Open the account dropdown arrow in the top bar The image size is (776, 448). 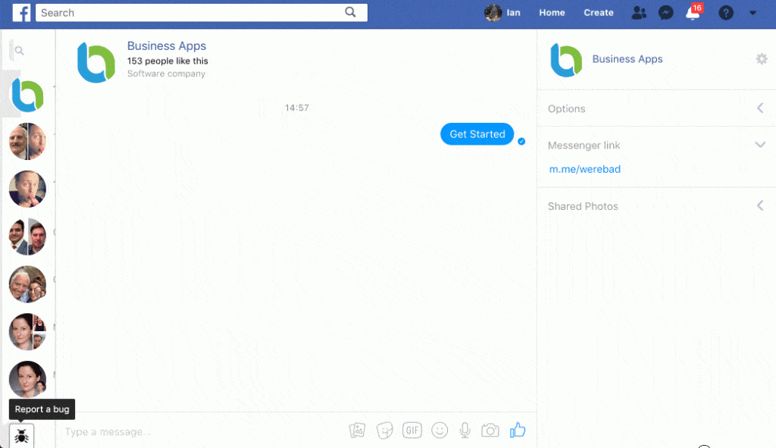pos(753,13)
